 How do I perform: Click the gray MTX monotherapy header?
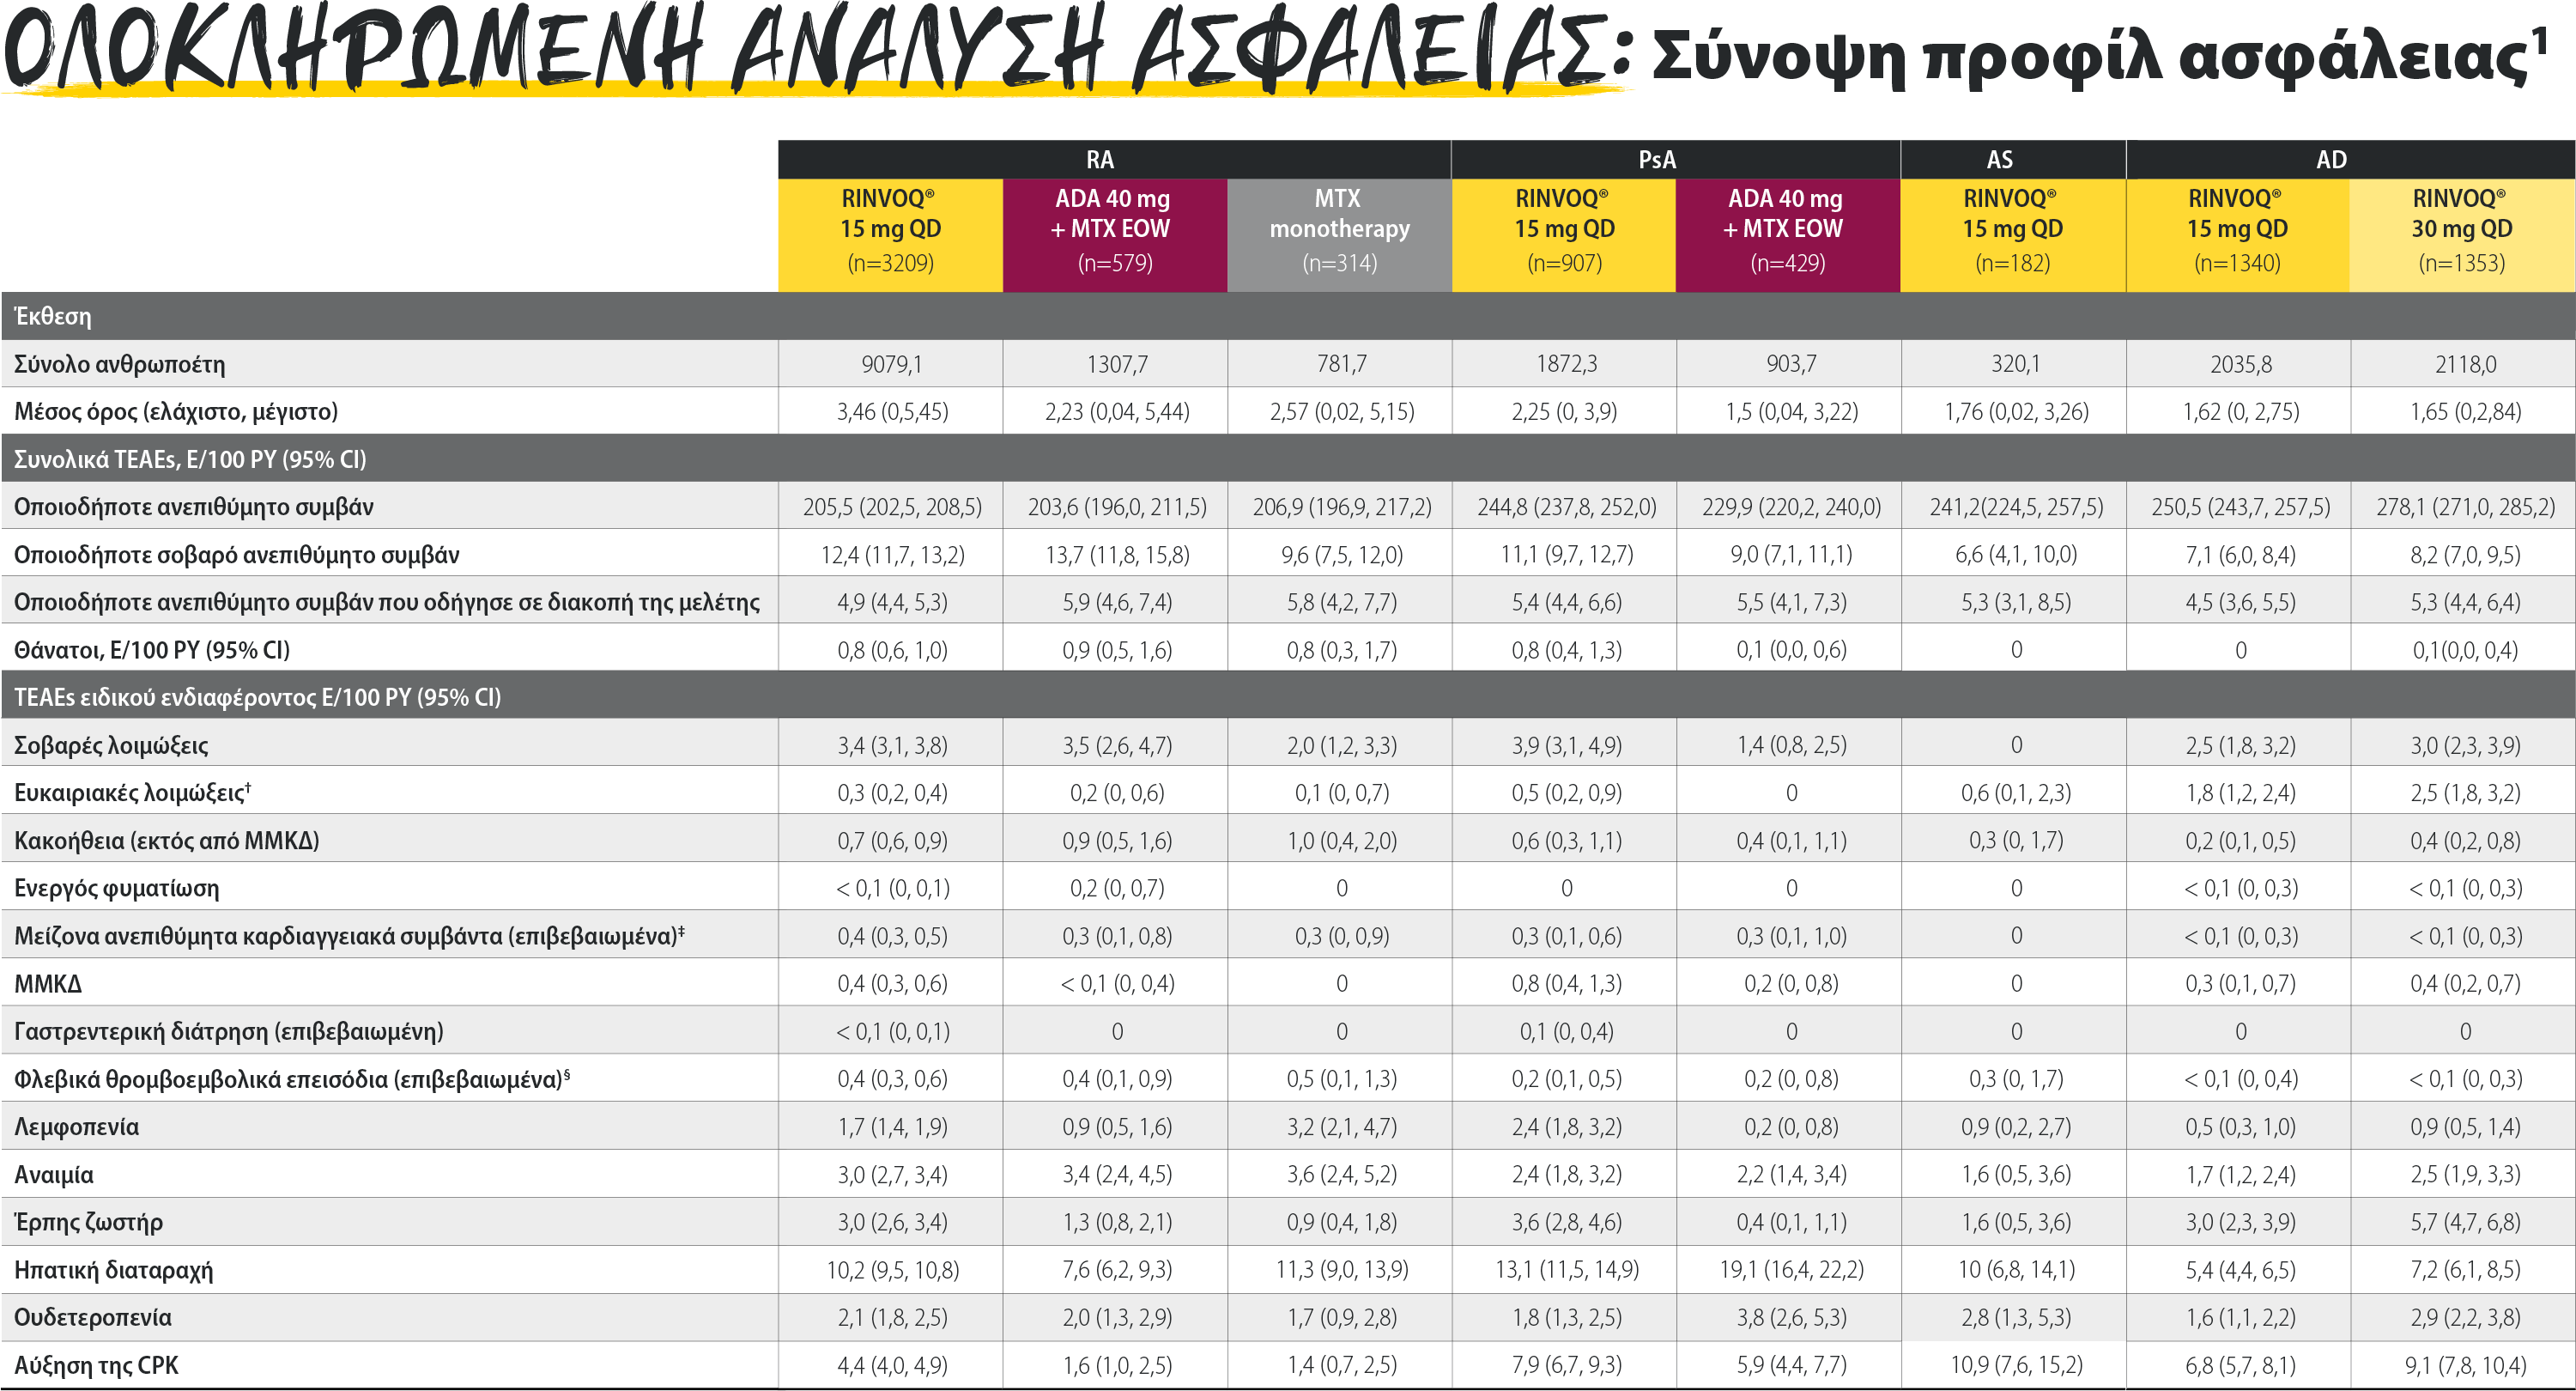point(1339,230)
